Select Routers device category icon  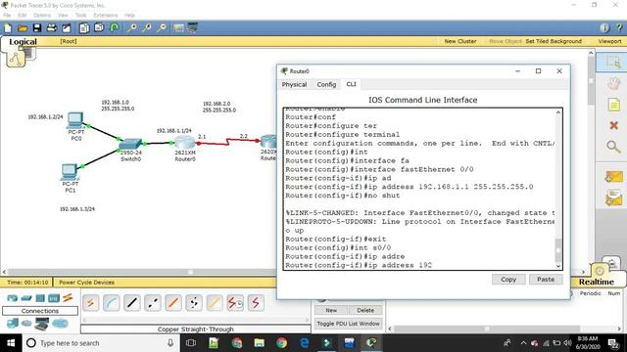[13, 298]
